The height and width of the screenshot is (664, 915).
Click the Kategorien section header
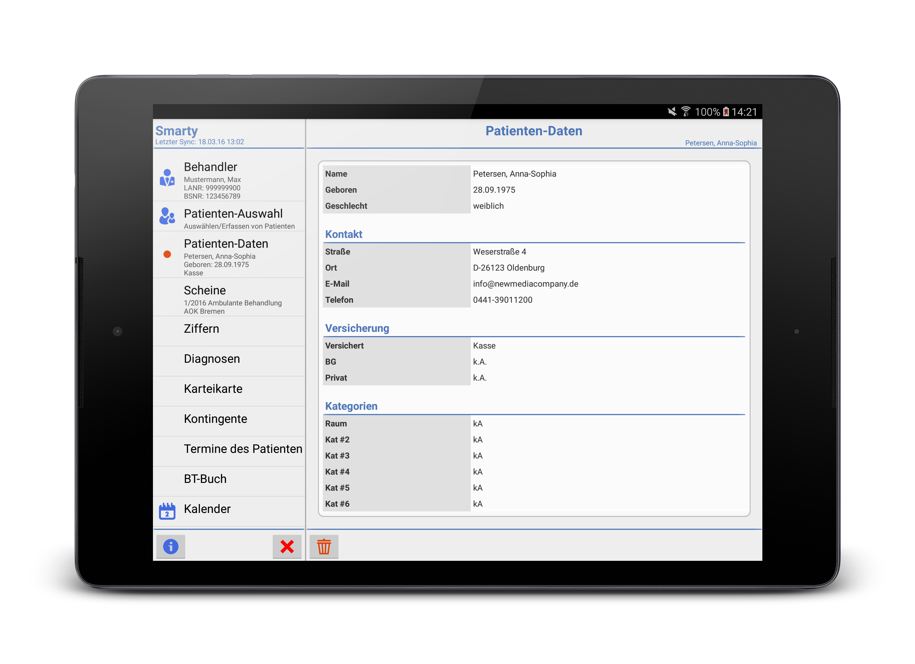[351, 406]
